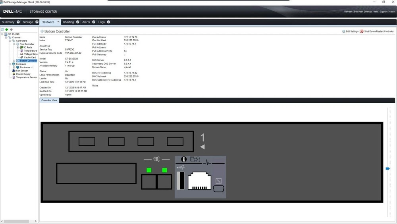Collapse the Controllers tree node
Image resolution: width=397 pixels, height=224 pixels.
(10, 41)
